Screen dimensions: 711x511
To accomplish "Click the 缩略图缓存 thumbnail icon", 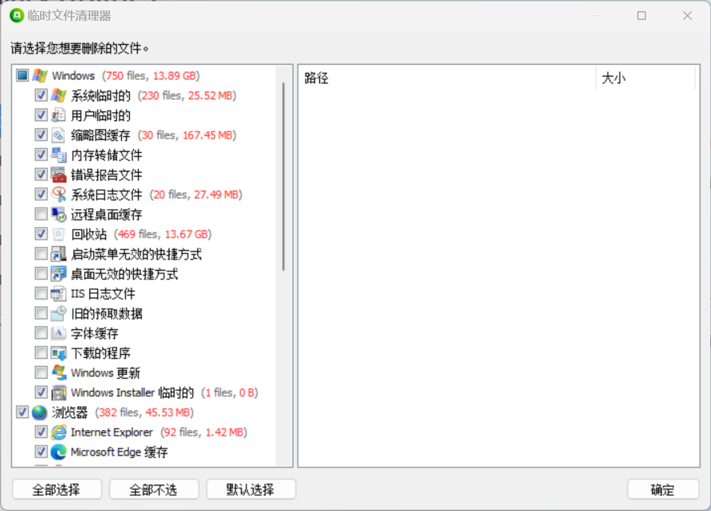I will click(59, 135).
